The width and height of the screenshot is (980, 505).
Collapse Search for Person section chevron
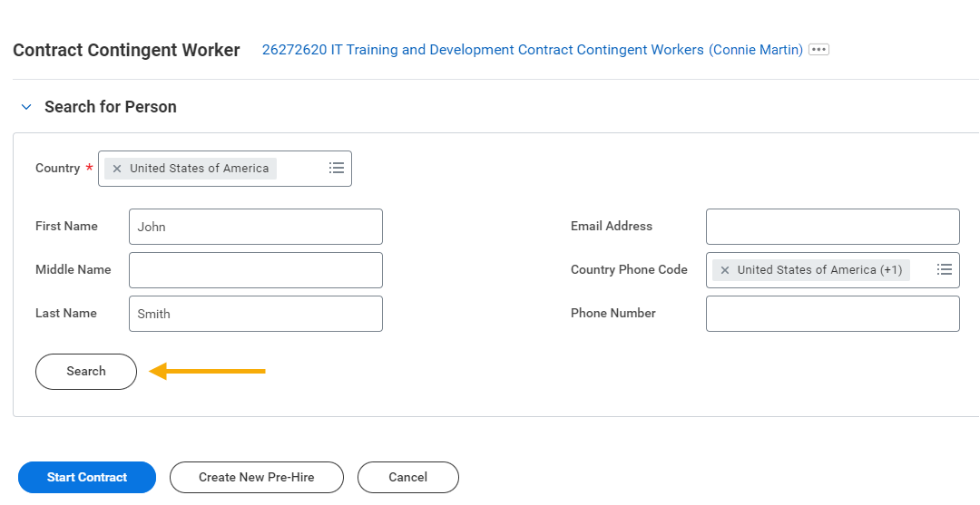coord(25,107)
